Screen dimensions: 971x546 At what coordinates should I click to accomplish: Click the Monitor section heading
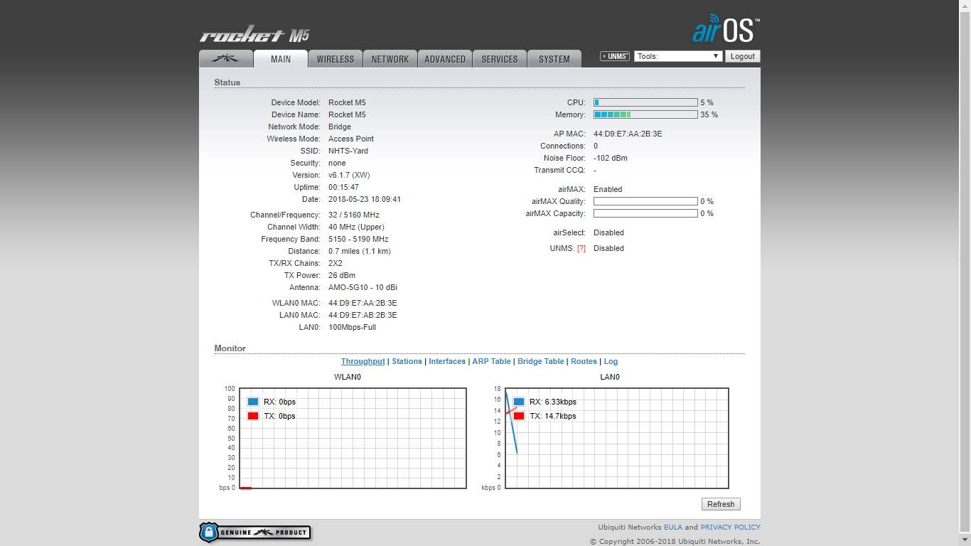click(x=230, y=348)
